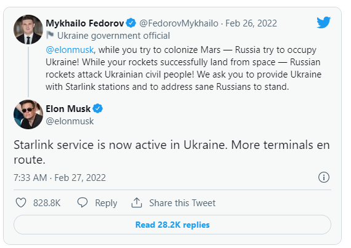Click the Read 28.2K replies button
This screenshot has height=248, width=351.
172,225
